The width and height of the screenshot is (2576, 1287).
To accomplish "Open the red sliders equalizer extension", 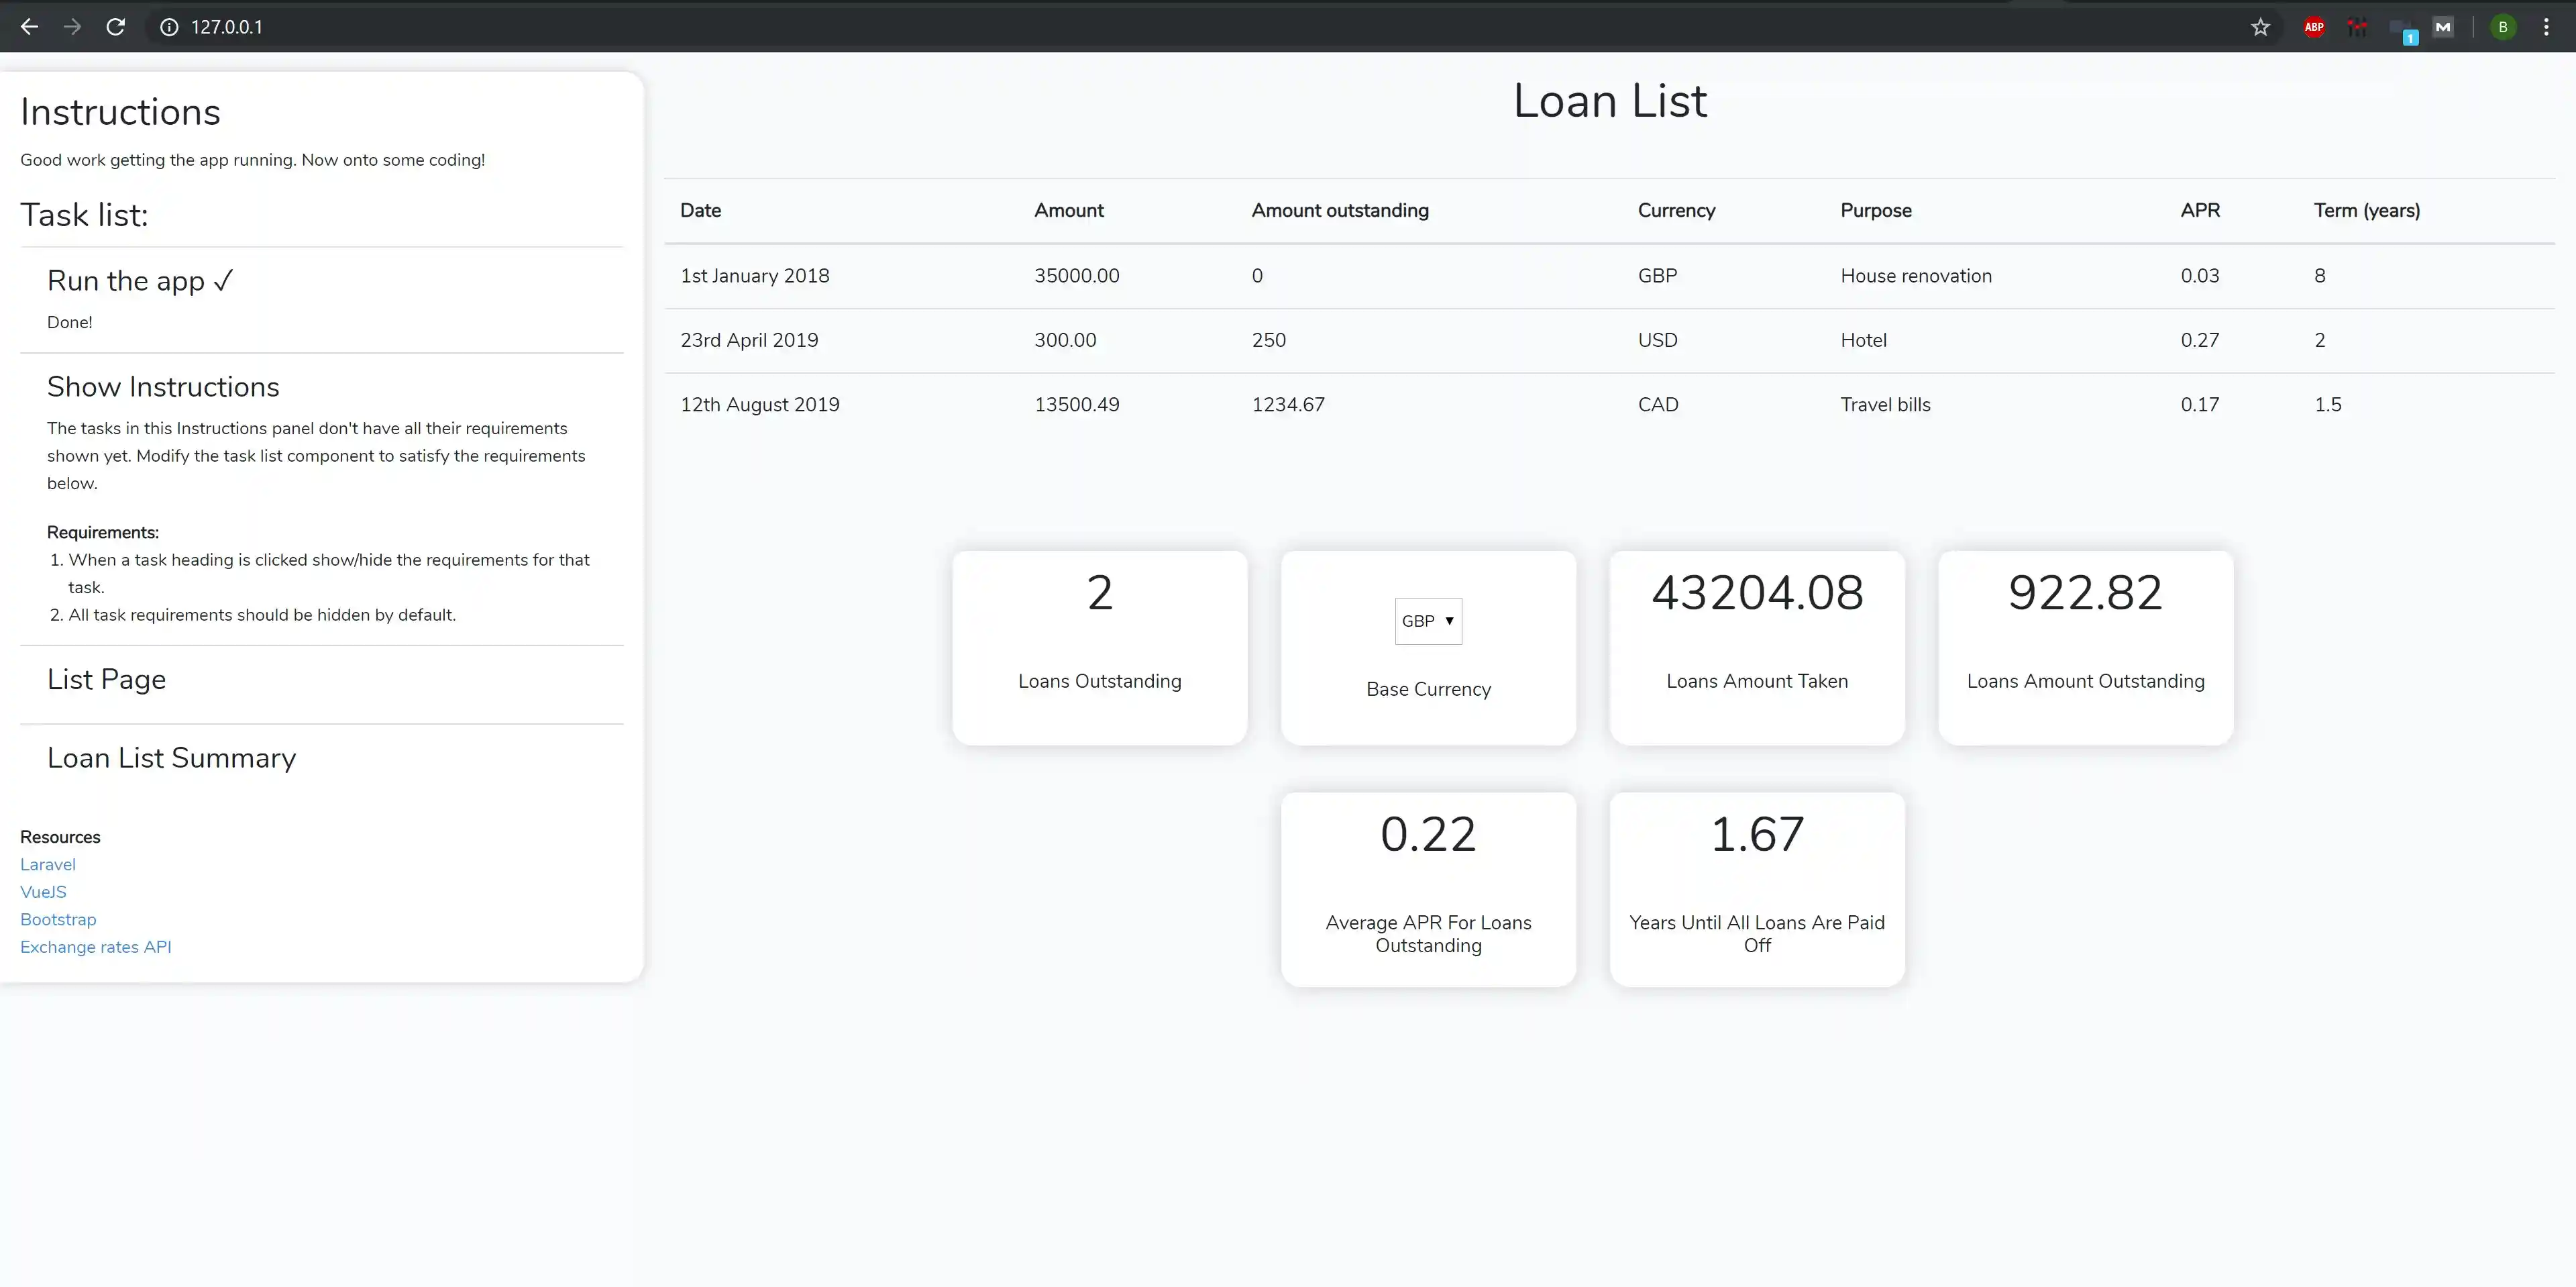I will [x=2357, y=27].
